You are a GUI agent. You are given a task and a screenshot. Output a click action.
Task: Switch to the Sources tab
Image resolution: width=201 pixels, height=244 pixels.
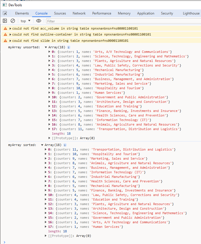pyautogui.click(x=60, y=13)
